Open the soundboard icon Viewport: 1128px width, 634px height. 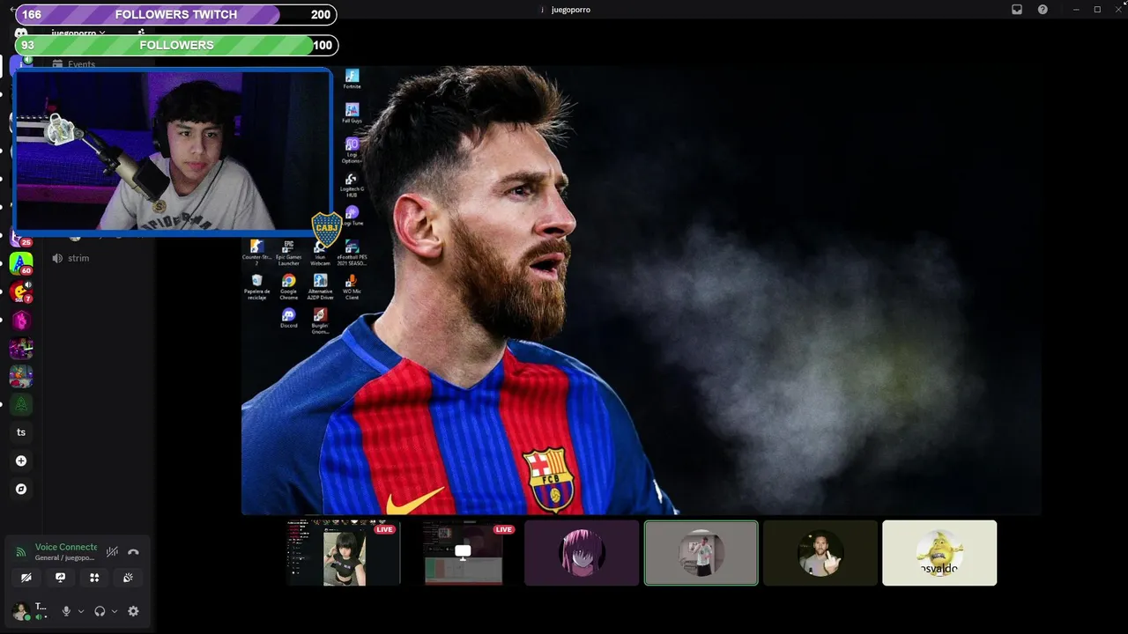point(128,578)
